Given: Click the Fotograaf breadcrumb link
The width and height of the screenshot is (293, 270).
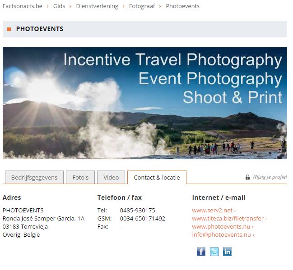Looking at the screenshot, I should [142, 6].
